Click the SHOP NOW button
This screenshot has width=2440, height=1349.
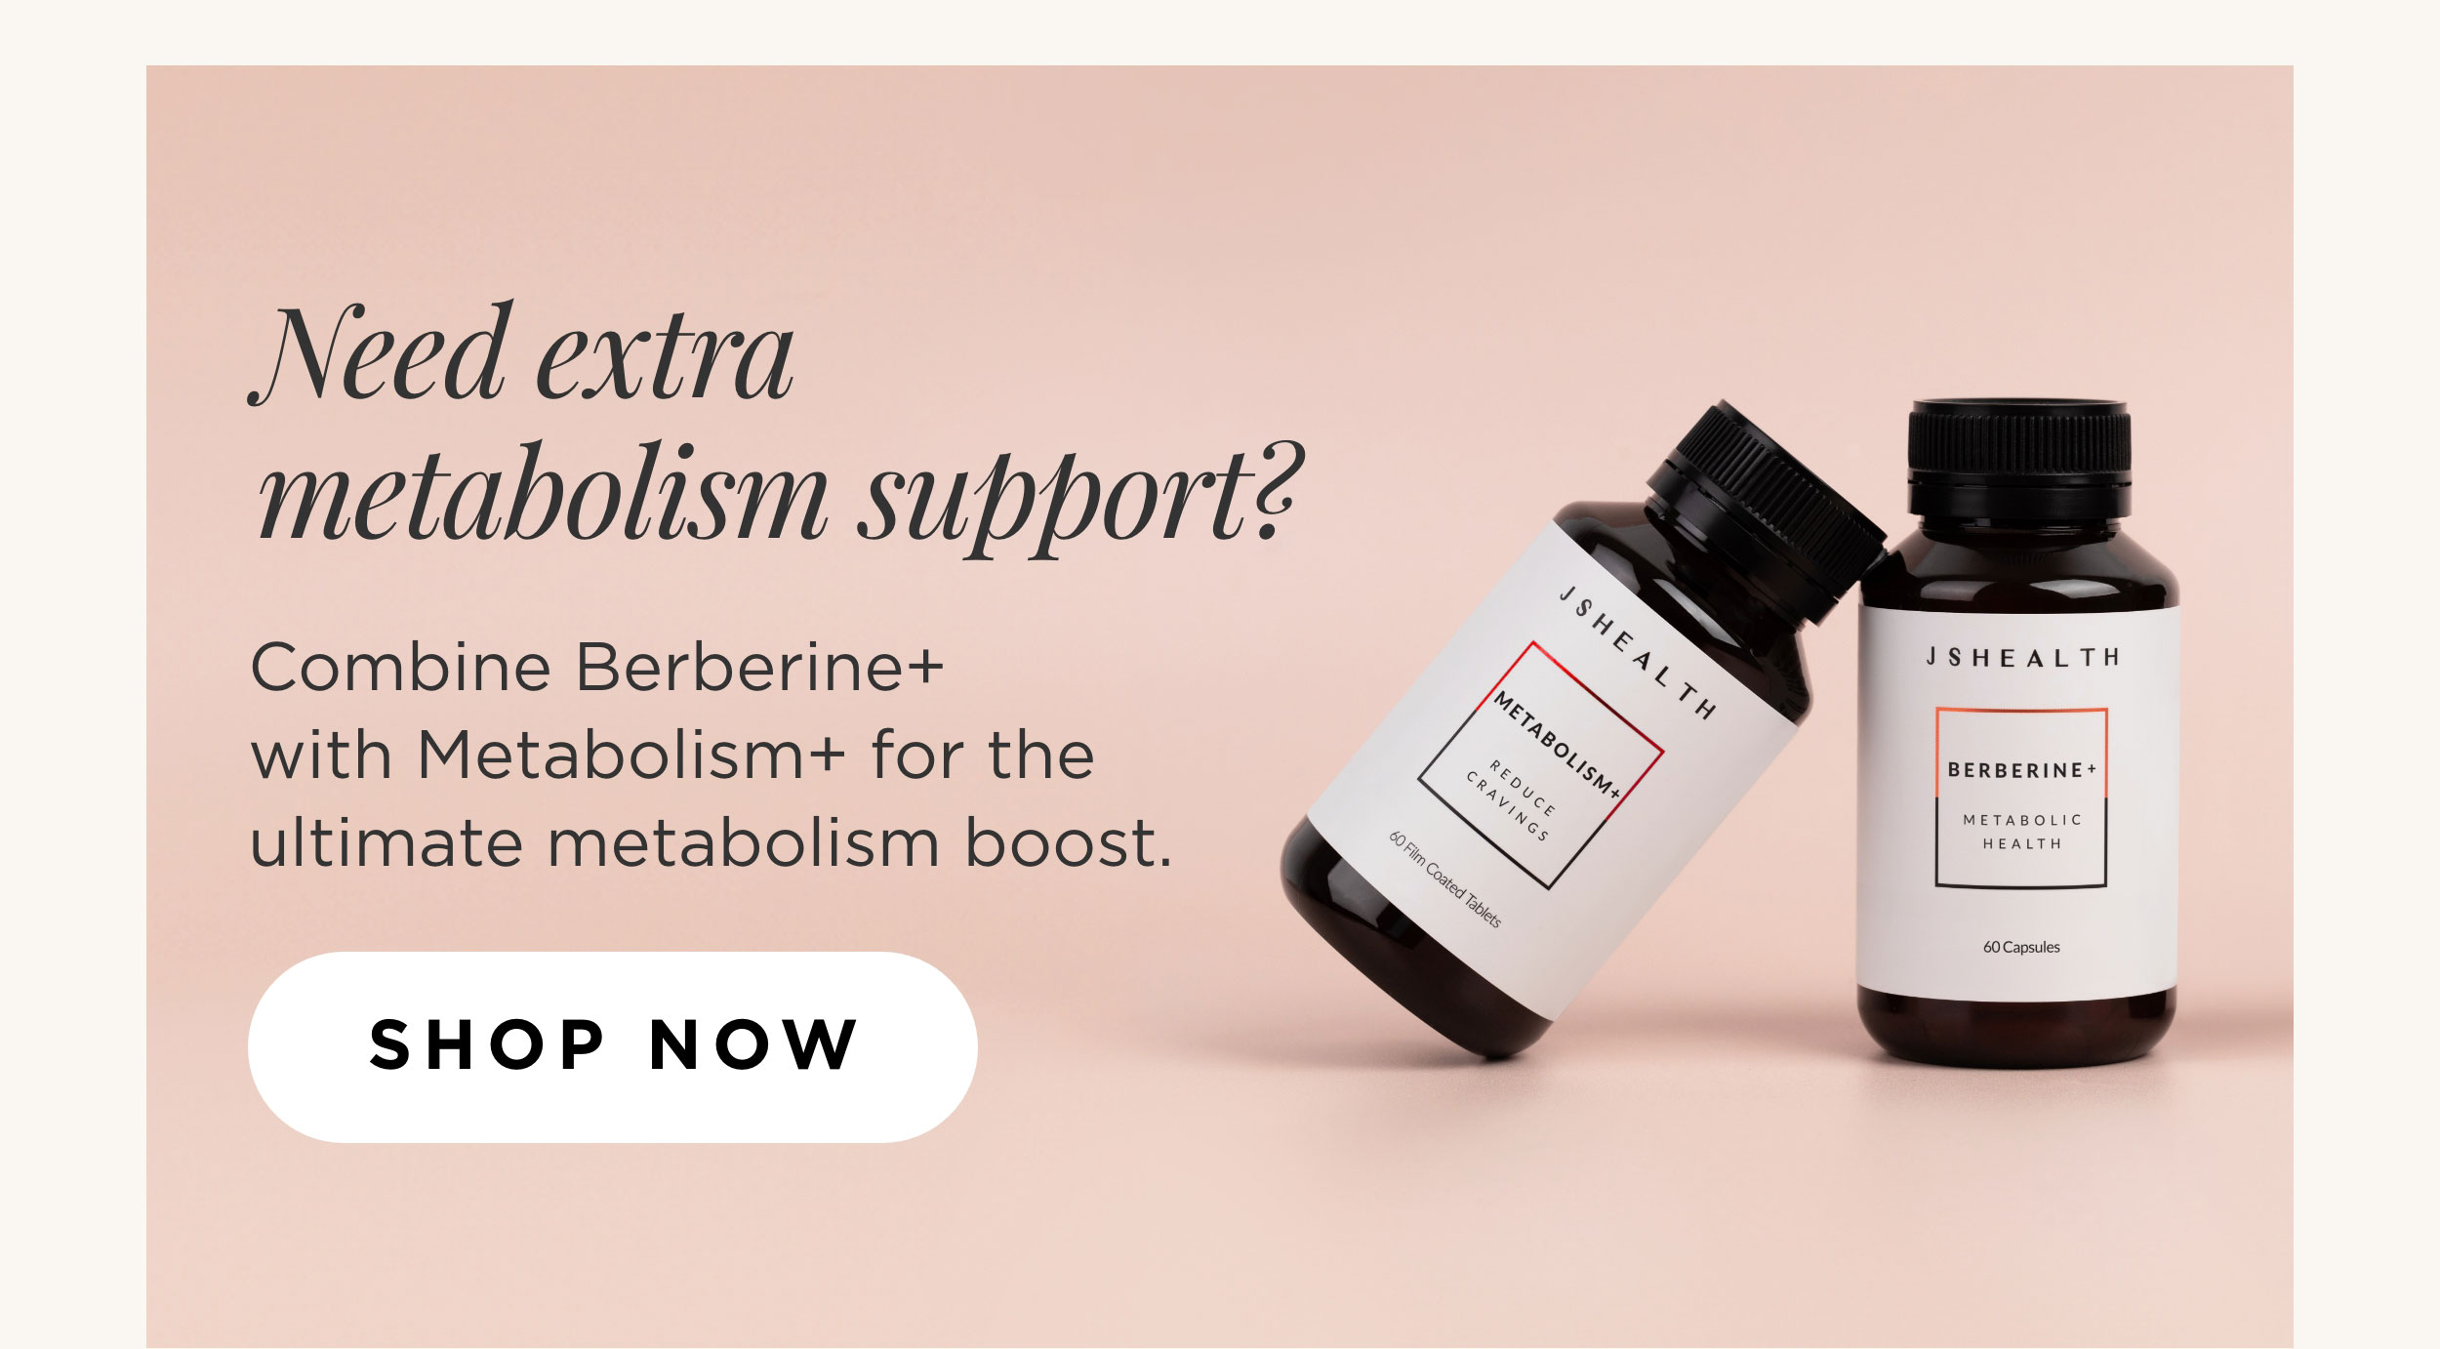click(612, 1046)
